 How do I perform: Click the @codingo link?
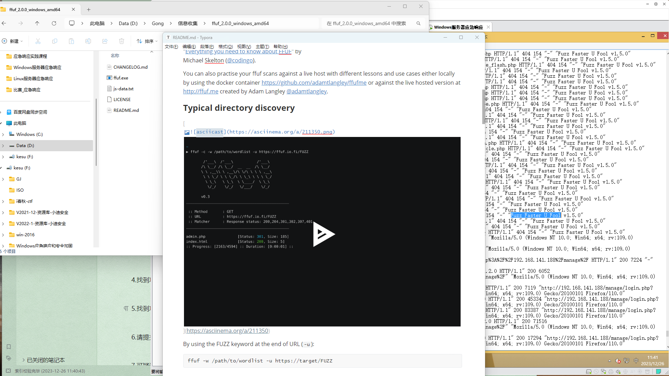point(240,60)
